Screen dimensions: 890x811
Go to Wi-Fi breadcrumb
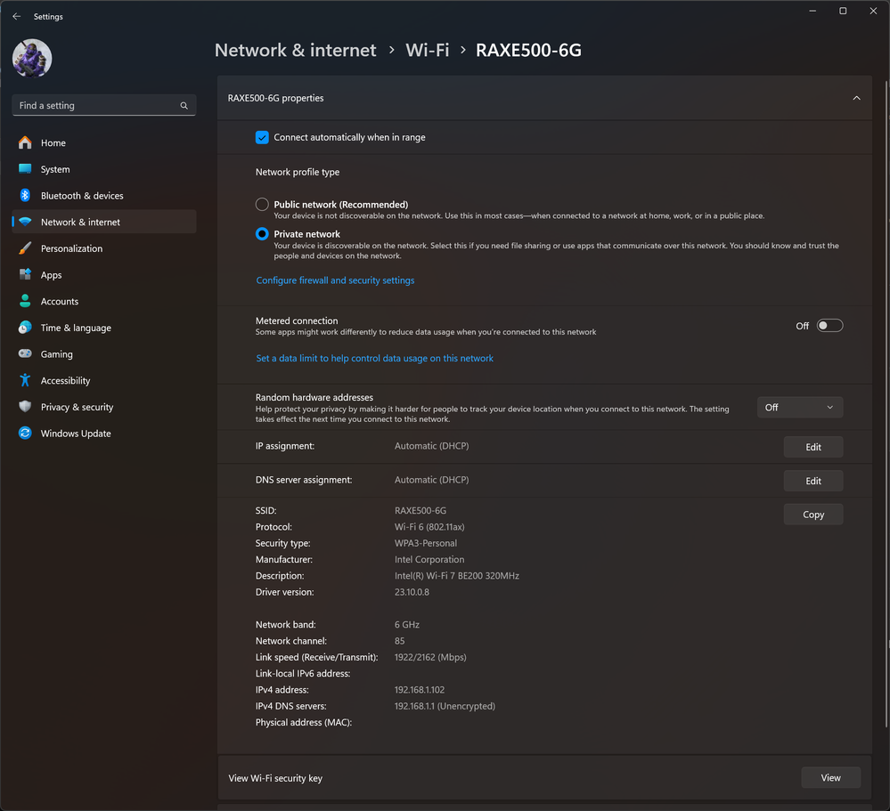[427, 50]
